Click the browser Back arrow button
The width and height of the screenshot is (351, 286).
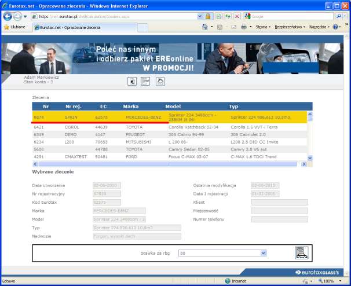8,16
